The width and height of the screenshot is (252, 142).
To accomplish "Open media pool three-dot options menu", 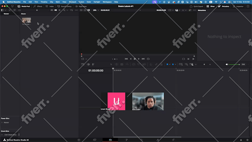I will click(76, 10).
